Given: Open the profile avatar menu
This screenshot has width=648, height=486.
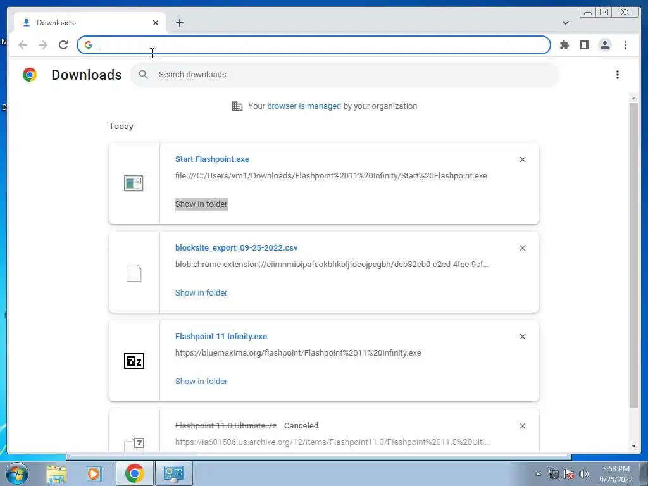Looking at the screenshot, I should 604,45.
